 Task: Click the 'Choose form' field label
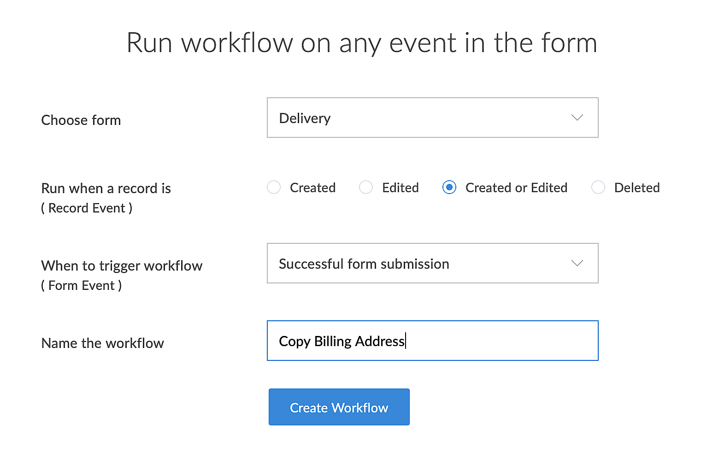click(81, 120)
